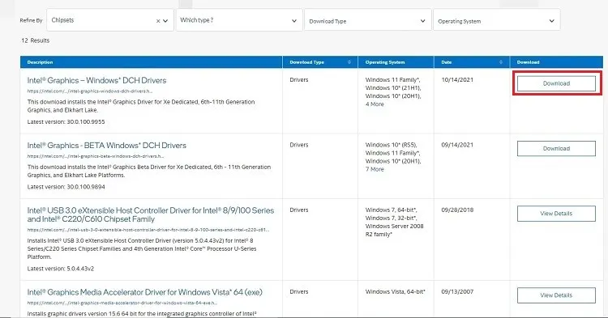
Task: Click 'Windows Vista, 64-bit*' operating system cell
Action: coord(395,291)
